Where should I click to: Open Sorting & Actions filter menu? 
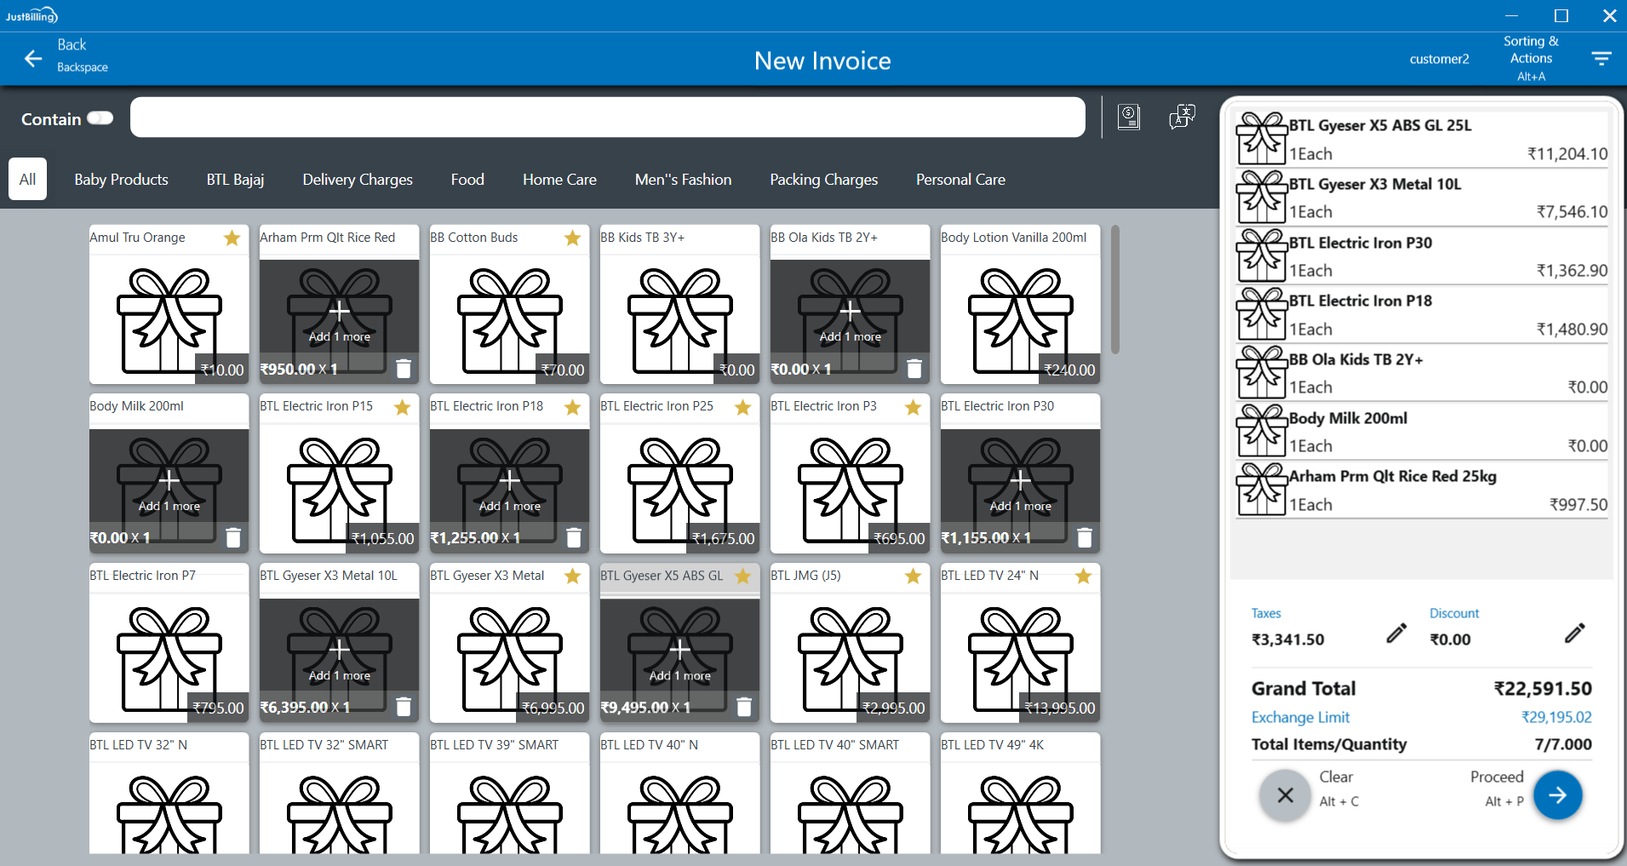pyautogui.click(x=1601, y=59)
